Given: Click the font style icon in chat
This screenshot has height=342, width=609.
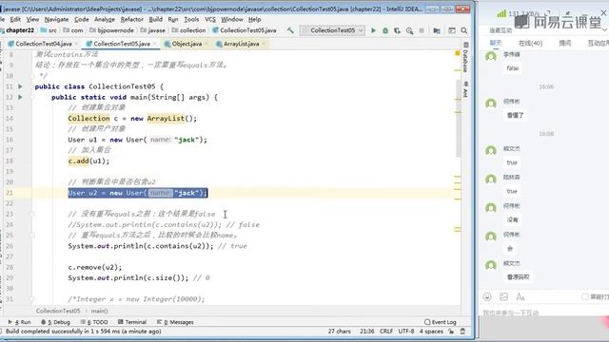Looking at the screenshot, I should [x=521, y=297].
